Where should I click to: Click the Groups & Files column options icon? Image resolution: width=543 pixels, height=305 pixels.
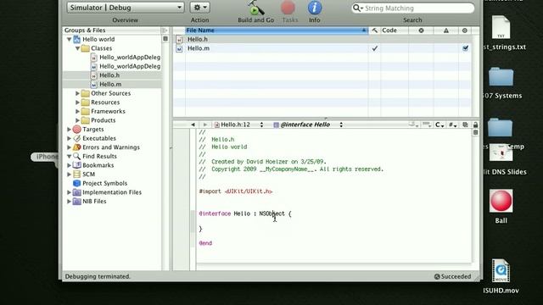(x=165, y=30)
